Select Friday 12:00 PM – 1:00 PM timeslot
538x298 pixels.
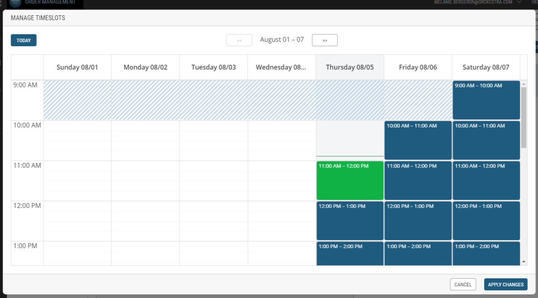418,221
